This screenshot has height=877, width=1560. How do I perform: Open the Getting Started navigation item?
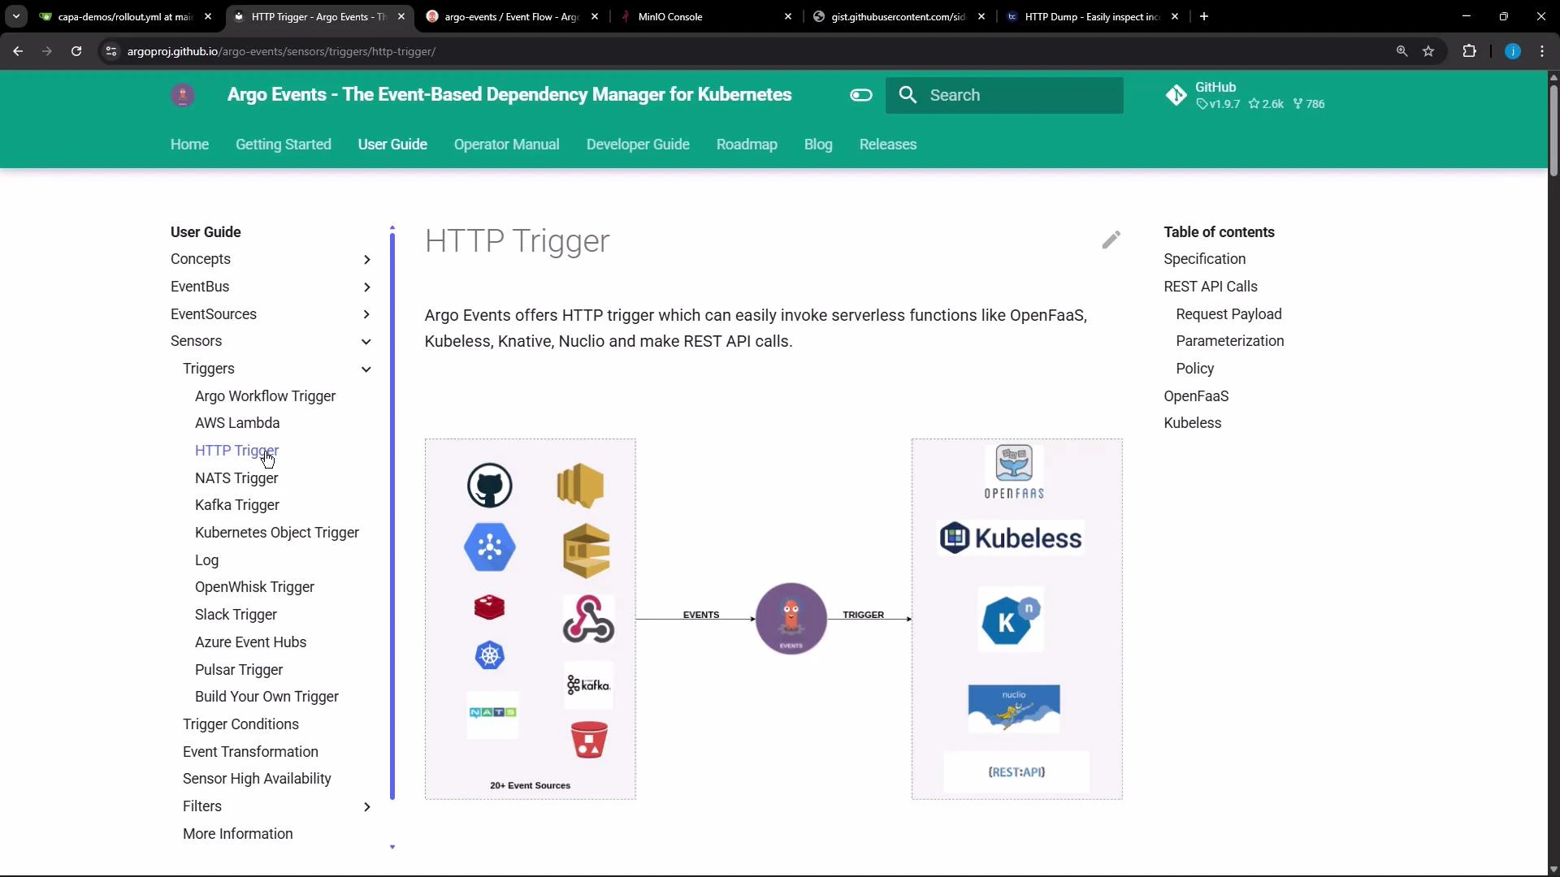coord(284,145)
